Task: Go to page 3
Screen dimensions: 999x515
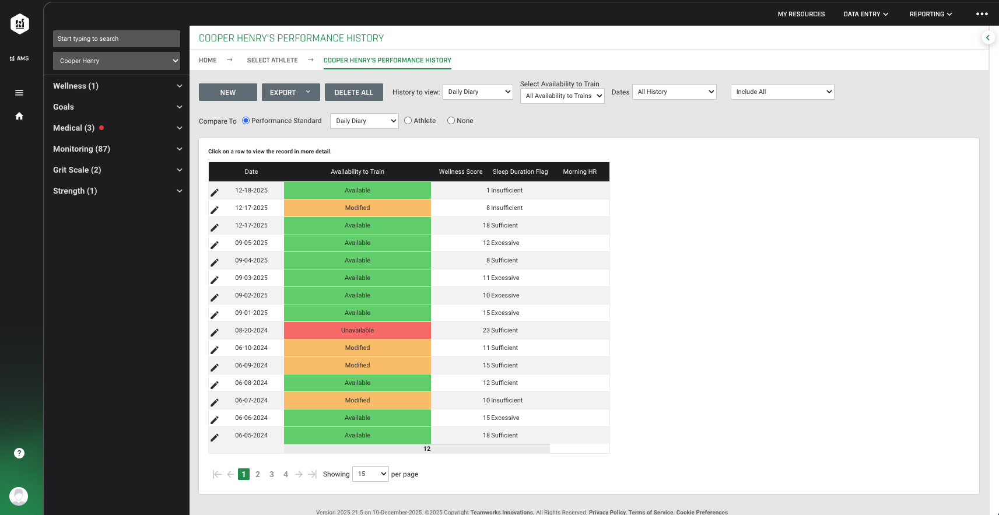Action: point(272,474)
